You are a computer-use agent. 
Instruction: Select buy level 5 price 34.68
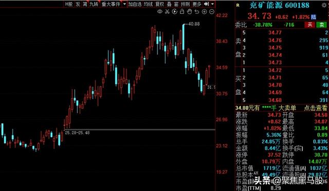[275, 100]
